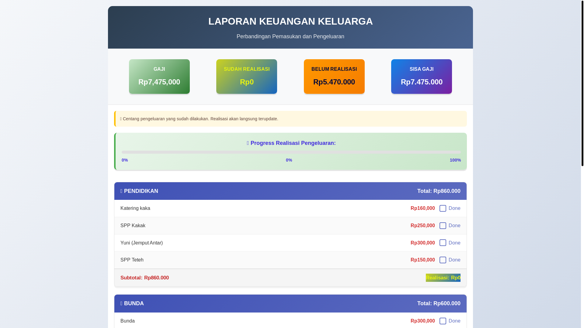
Task: Click the 'Perbandingan Pemasukan dan Pengeluaran' subtitle
Action: point(290,36)
